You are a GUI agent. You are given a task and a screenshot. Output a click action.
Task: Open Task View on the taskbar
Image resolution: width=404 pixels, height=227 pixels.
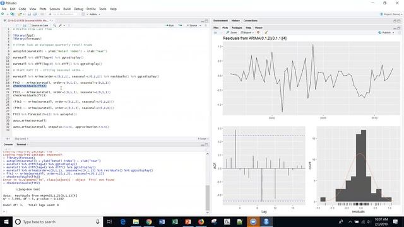(109, 221)
